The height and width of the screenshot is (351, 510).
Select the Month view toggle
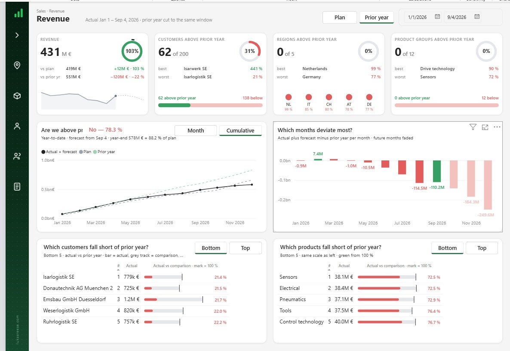click(x=196, y=130)
